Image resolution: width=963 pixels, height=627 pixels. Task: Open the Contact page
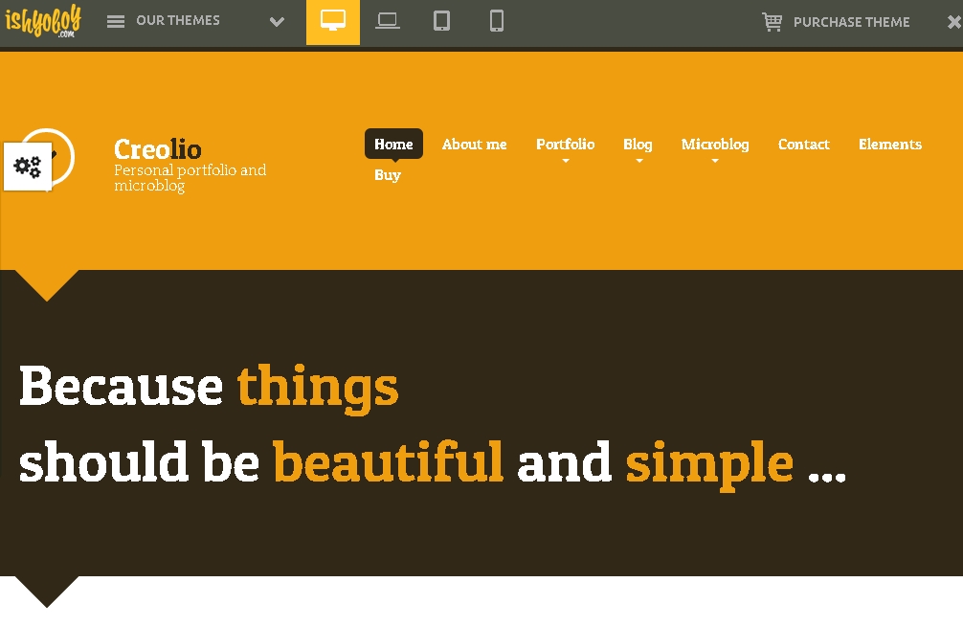click(x=803, y=145)
